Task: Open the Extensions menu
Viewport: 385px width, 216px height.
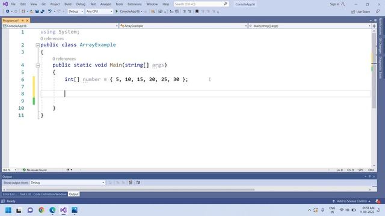Action: coord(134,4)
